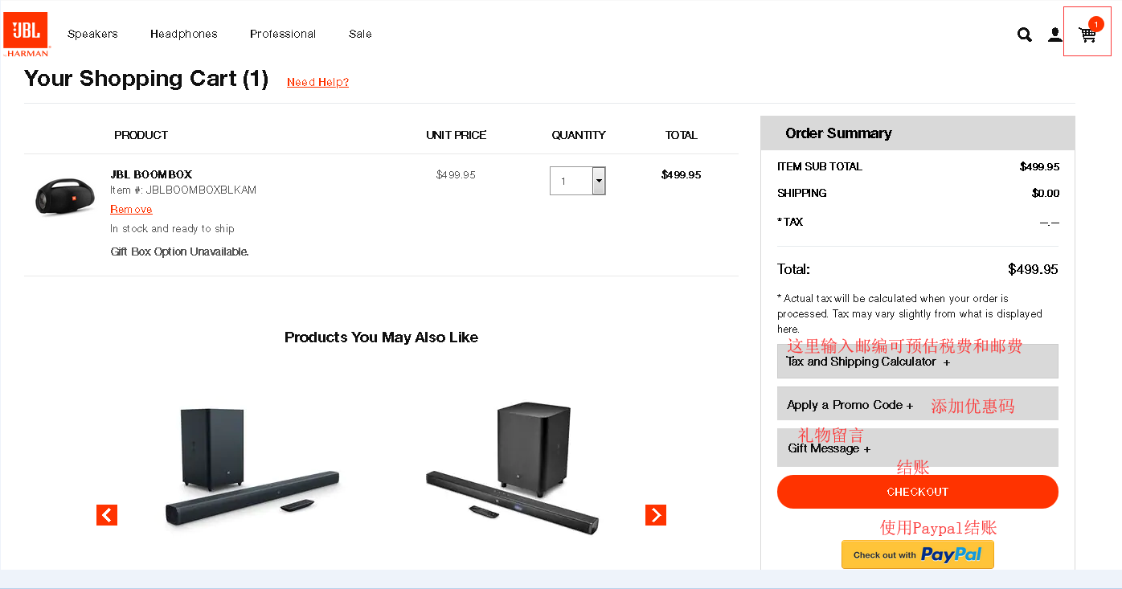Open the user account icon
Image resolution: width=1122 pixels, height=589 pixels.
(1054, 35)
